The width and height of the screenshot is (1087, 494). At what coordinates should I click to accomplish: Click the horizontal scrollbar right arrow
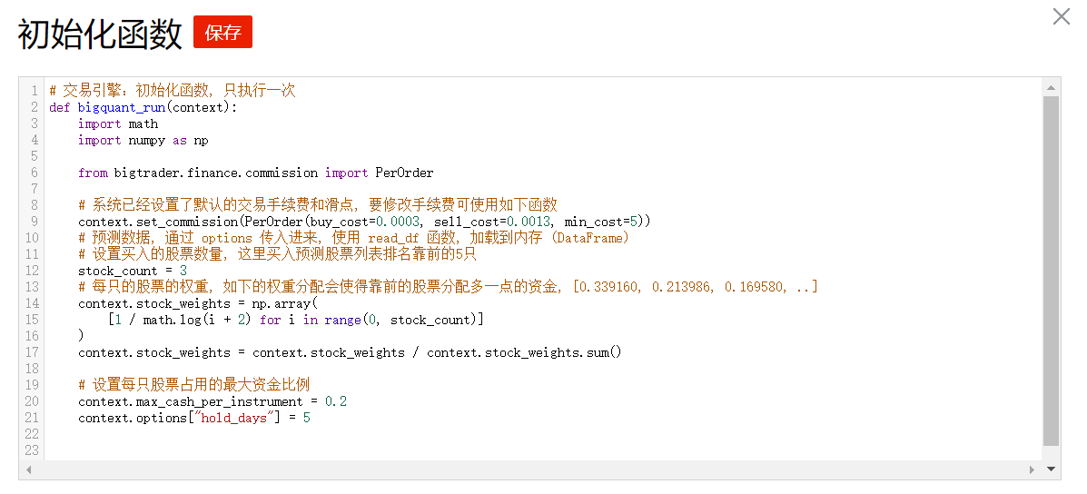[x=1032, y=469]
